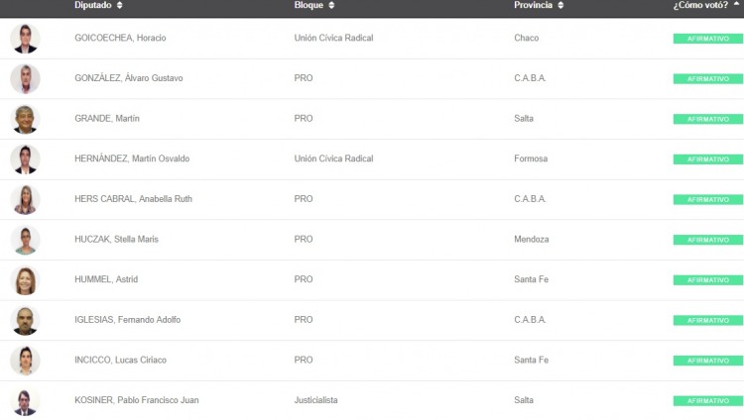Click Stella Maris Huczak's avatar
Screen dimensions: 744x420
click(x=25, y=240)
